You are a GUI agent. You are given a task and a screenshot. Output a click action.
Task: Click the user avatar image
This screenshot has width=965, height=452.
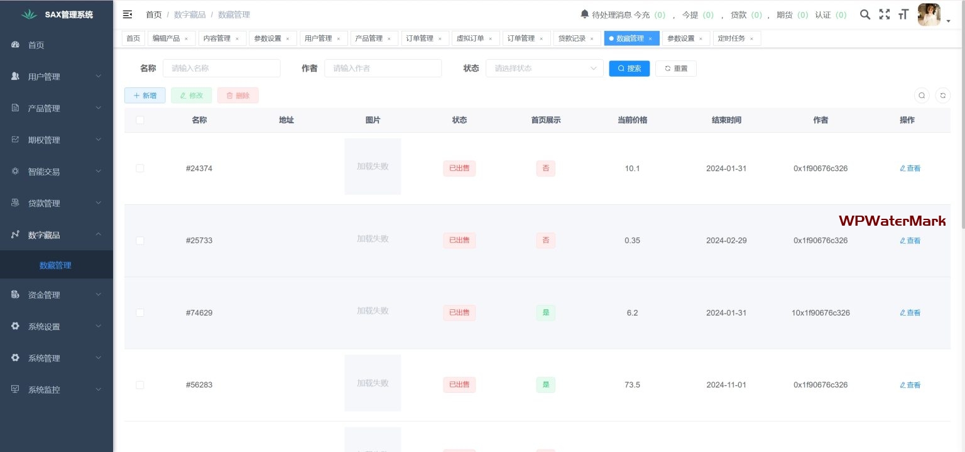(x=929, y=14)
